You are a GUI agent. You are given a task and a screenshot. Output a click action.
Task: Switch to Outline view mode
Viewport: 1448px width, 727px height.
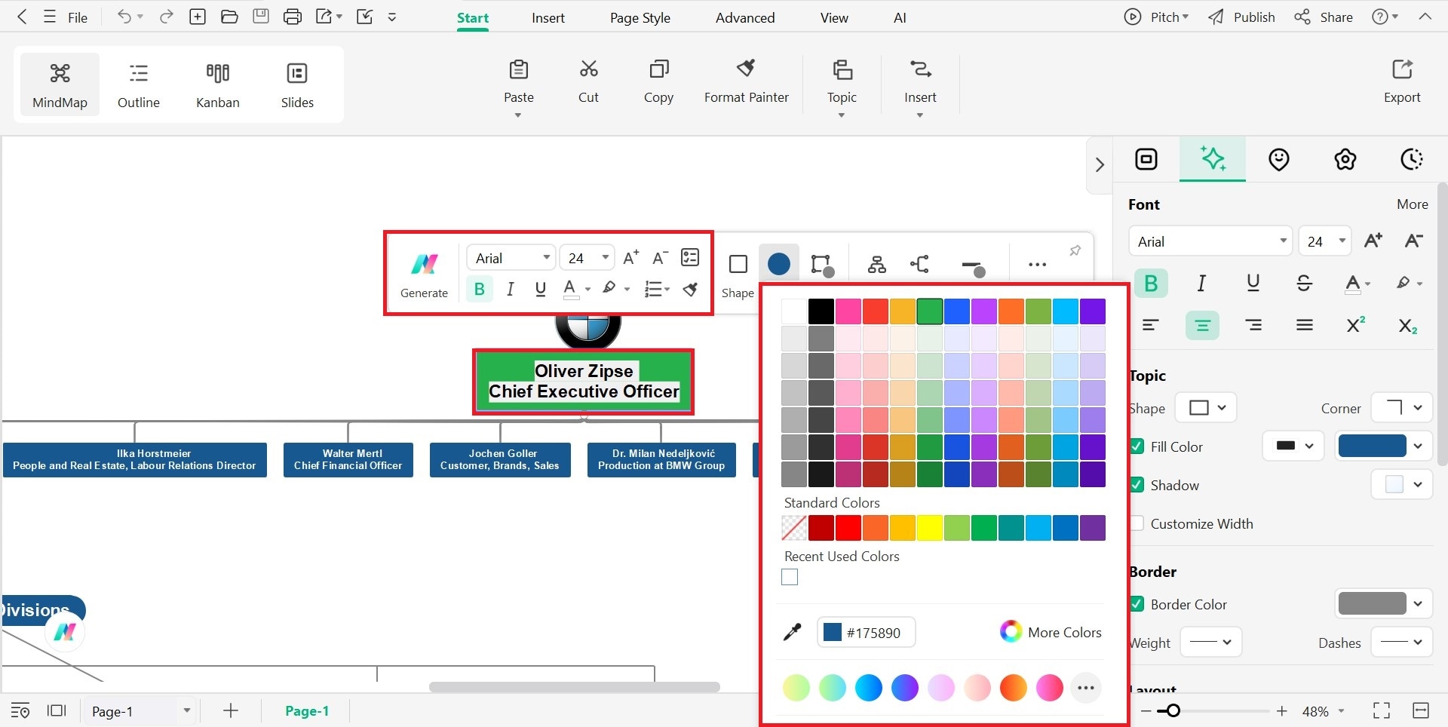pyautogui.click(x=139, y=84)
